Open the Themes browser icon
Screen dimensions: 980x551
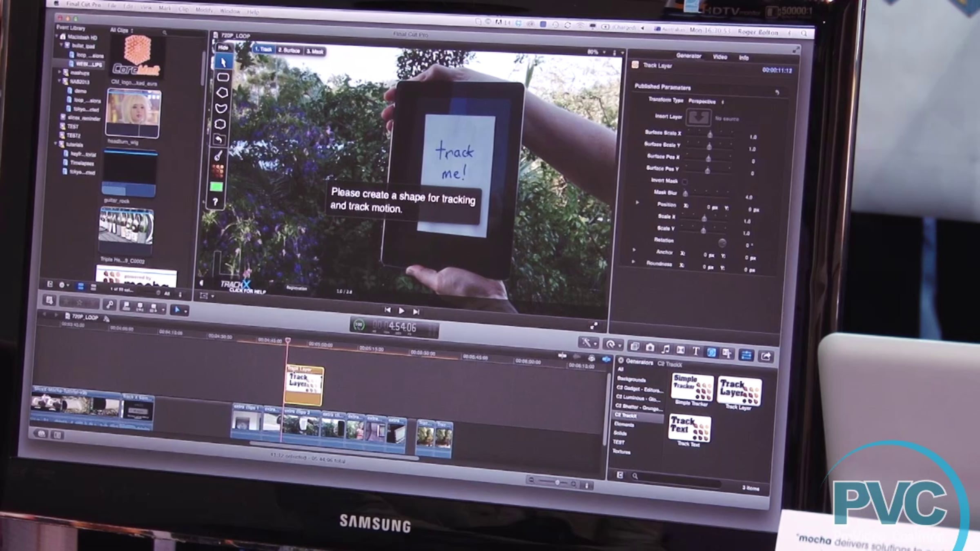727,354
